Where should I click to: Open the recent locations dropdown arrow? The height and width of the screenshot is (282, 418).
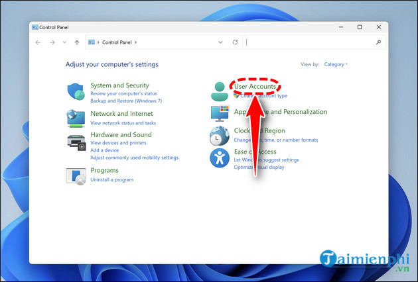pyautogui.click(x=64, y=42)
